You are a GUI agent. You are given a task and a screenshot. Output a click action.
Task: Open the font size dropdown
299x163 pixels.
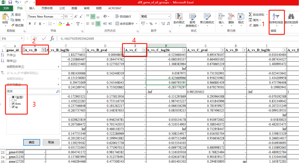[71, 17]
